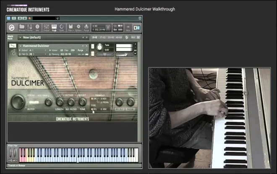Click the 8th DLY button
The image size is (277, 174).
point(120,109)
